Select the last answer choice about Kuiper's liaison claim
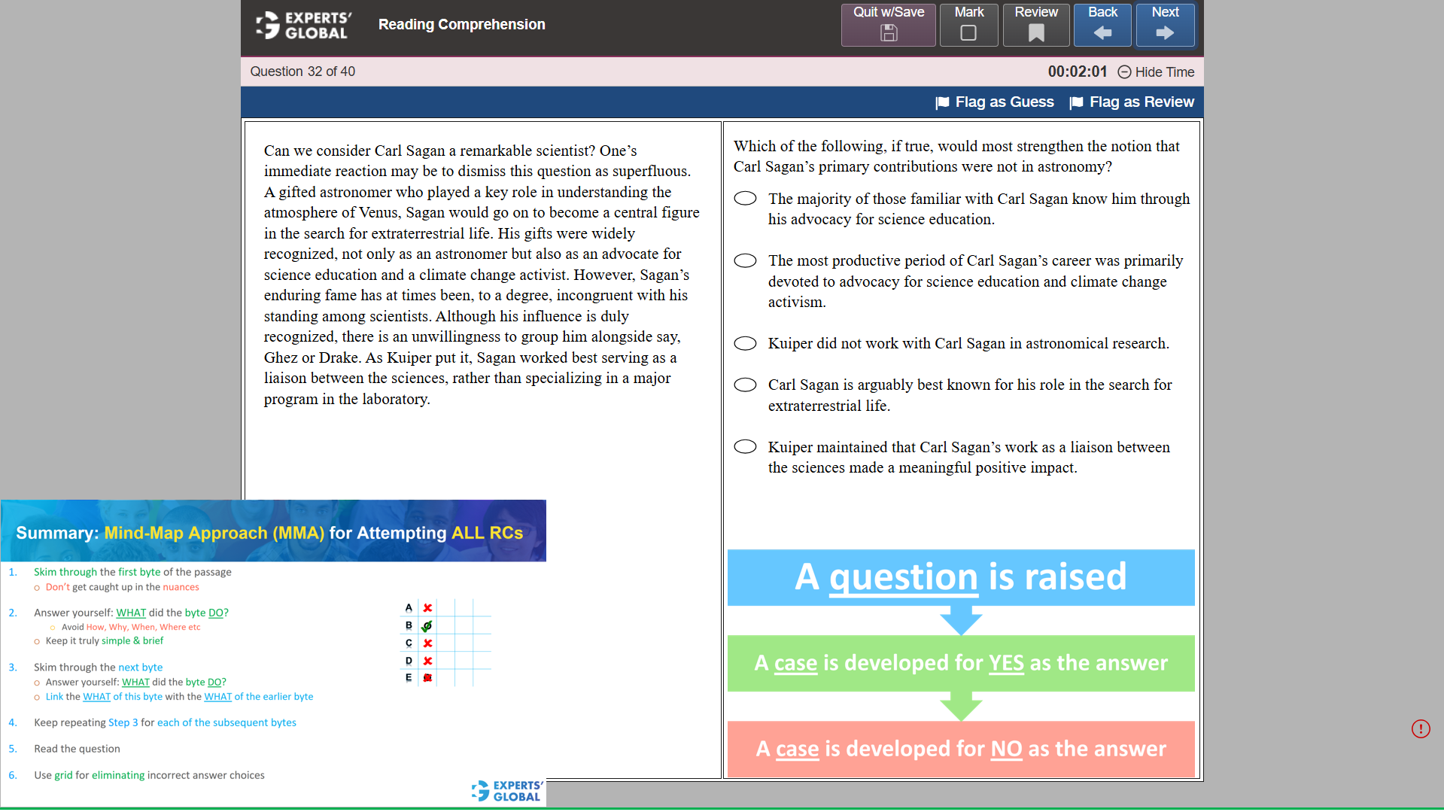The height and width of the screenshot is (812, 1444). click(745, 446)
